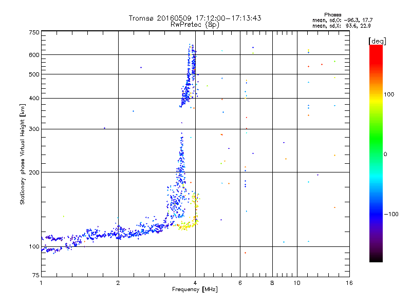Click the plot title 'Tromsø 20160509 17:12:00-17:13:43'
This screenshot has height=308, width=411.
(195, 18)
